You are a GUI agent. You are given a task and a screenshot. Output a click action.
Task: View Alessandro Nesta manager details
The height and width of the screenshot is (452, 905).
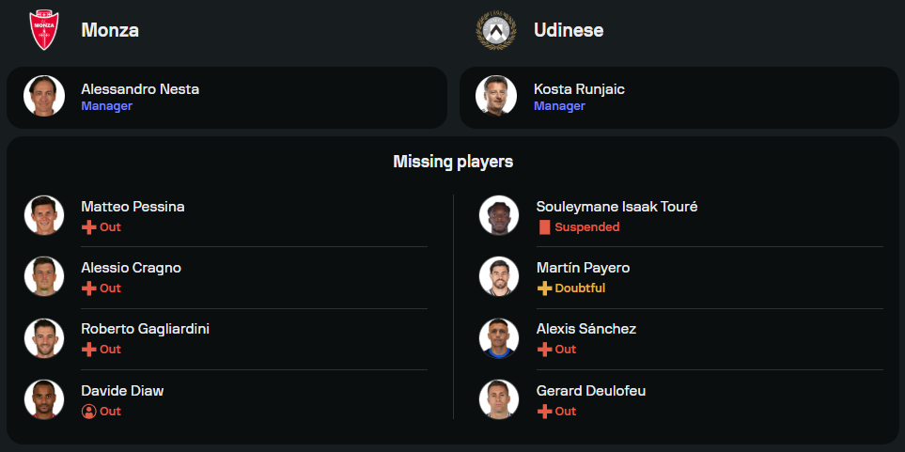click(140, 89)
